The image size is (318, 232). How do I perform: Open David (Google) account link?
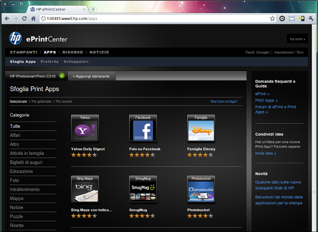258,53
